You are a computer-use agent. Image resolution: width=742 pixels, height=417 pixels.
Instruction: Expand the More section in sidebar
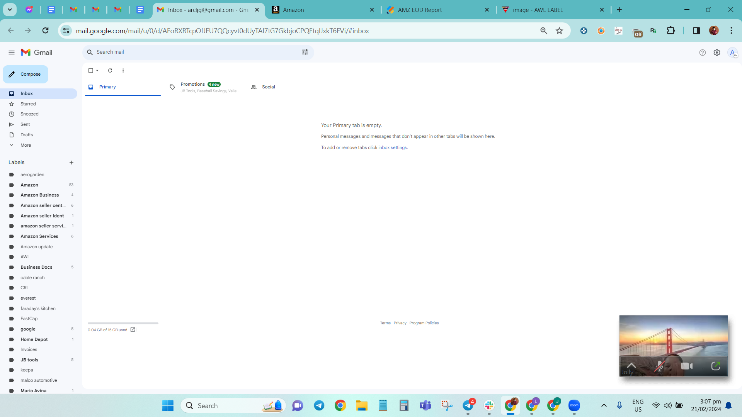click(x=39, y=145)
